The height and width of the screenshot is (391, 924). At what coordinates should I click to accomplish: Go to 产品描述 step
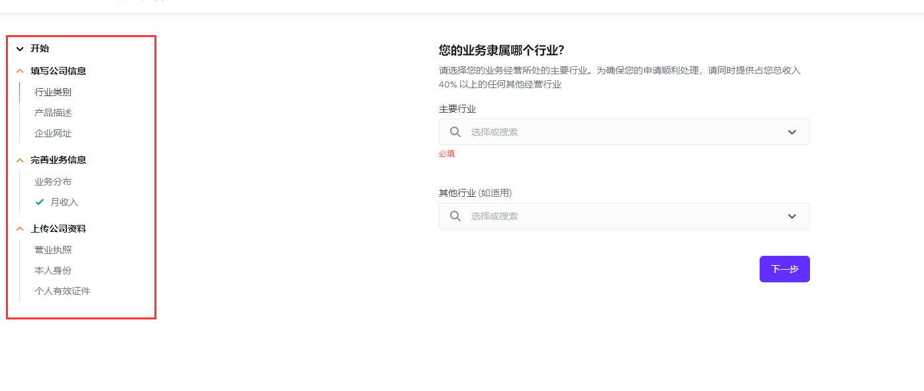[x=53, y=113]
